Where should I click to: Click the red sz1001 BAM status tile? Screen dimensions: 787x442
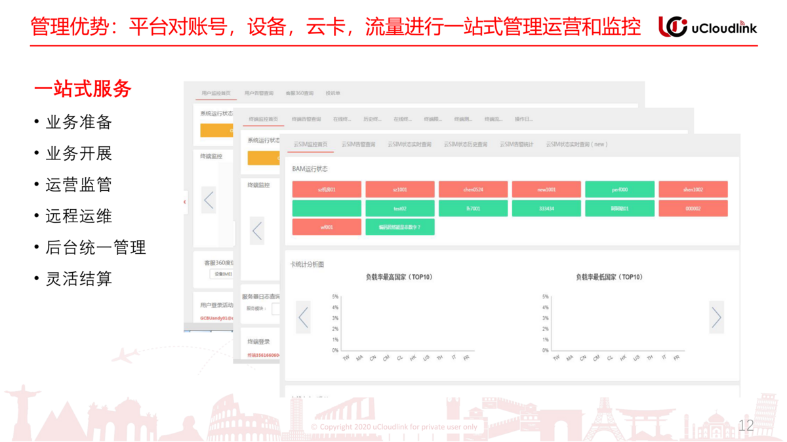[x=399, y=190]
